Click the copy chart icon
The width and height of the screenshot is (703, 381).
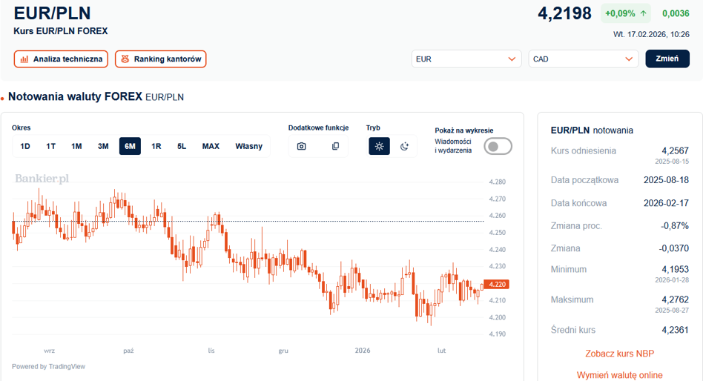point(335,146)
